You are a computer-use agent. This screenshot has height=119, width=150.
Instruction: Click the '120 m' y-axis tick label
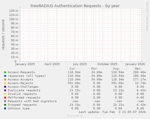coord(14,11)
